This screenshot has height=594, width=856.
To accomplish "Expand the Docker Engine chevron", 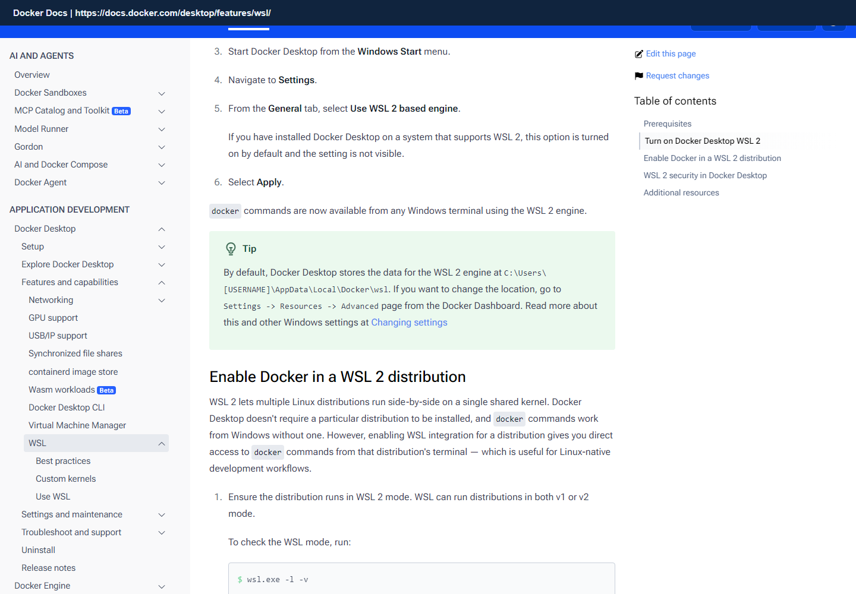I will click(x=162, y=586).
